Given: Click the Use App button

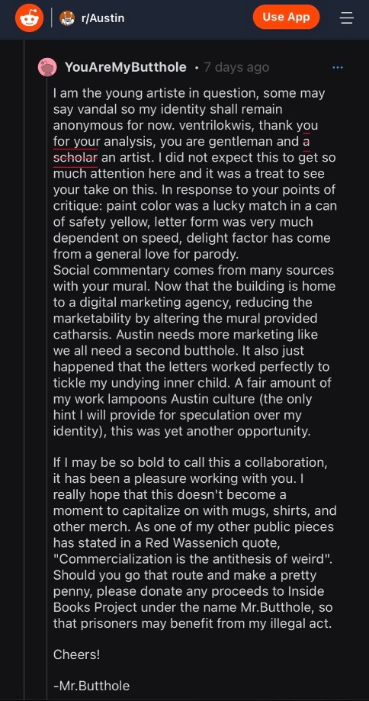Looking at the screenshot, I should [x=286, y=17].
